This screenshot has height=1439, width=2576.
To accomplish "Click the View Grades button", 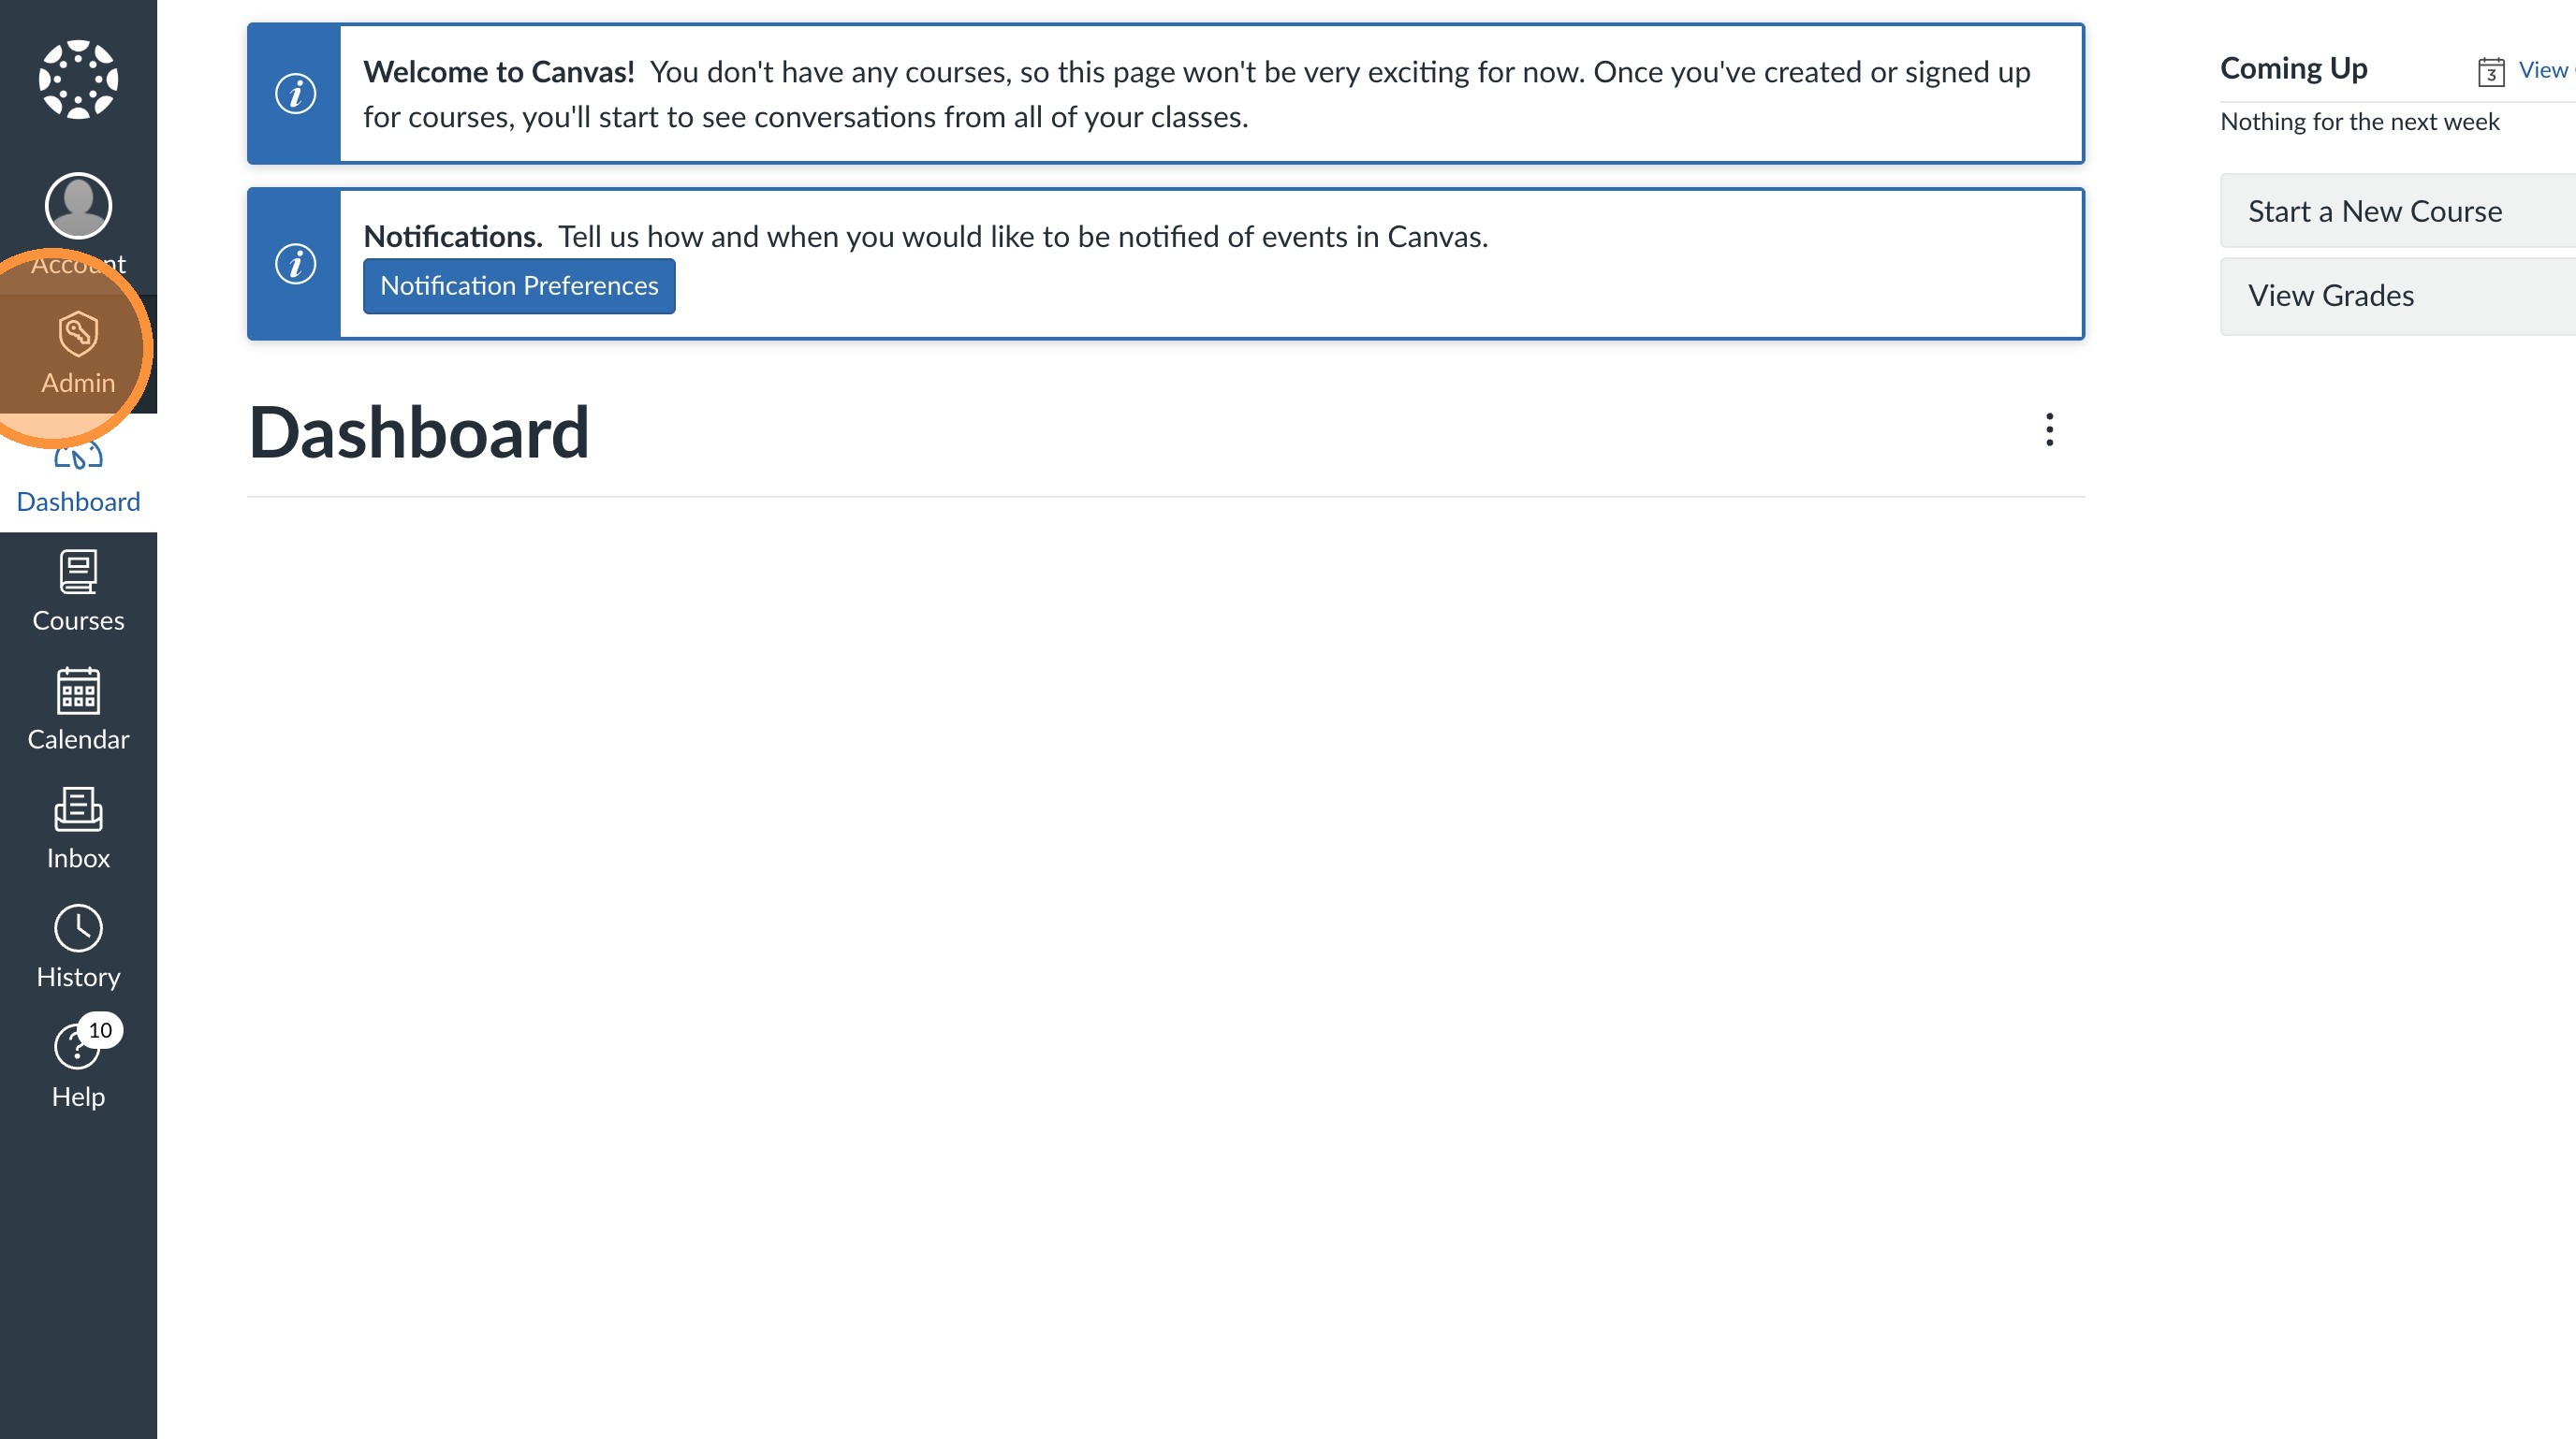I will (2396, 296).
